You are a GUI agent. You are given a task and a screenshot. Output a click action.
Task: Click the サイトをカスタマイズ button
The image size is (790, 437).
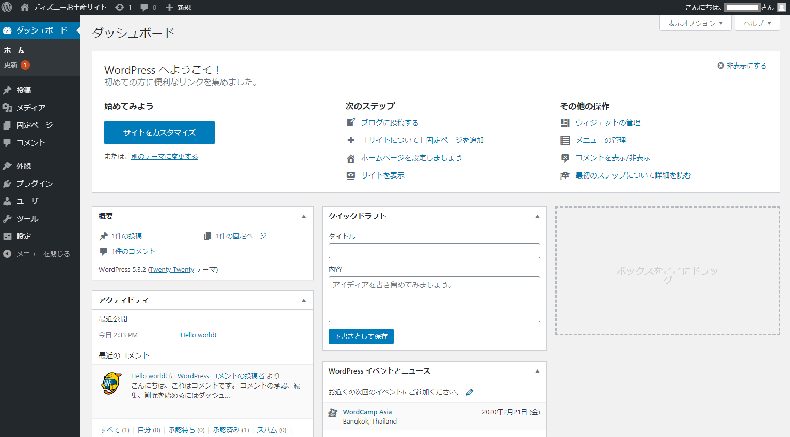tap(159, 133)
